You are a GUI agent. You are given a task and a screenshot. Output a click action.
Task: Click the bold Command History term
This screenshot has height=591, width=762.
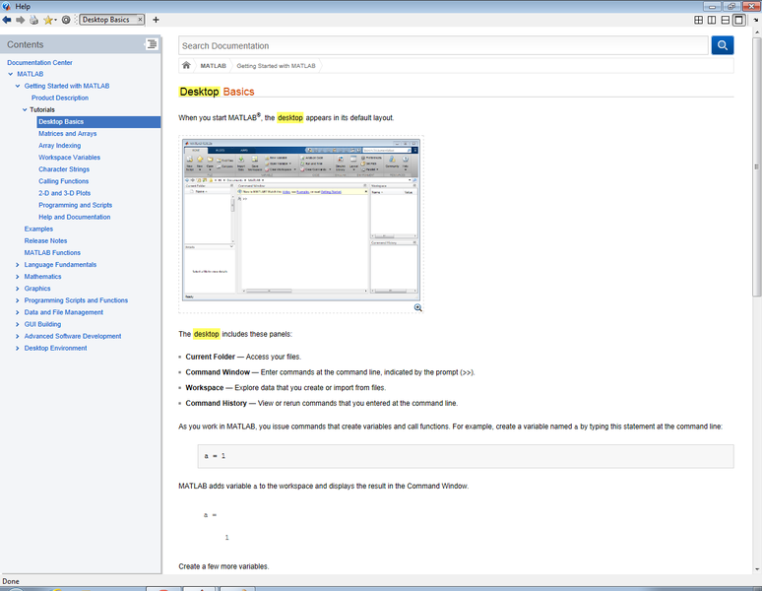[x=217, y=404]
